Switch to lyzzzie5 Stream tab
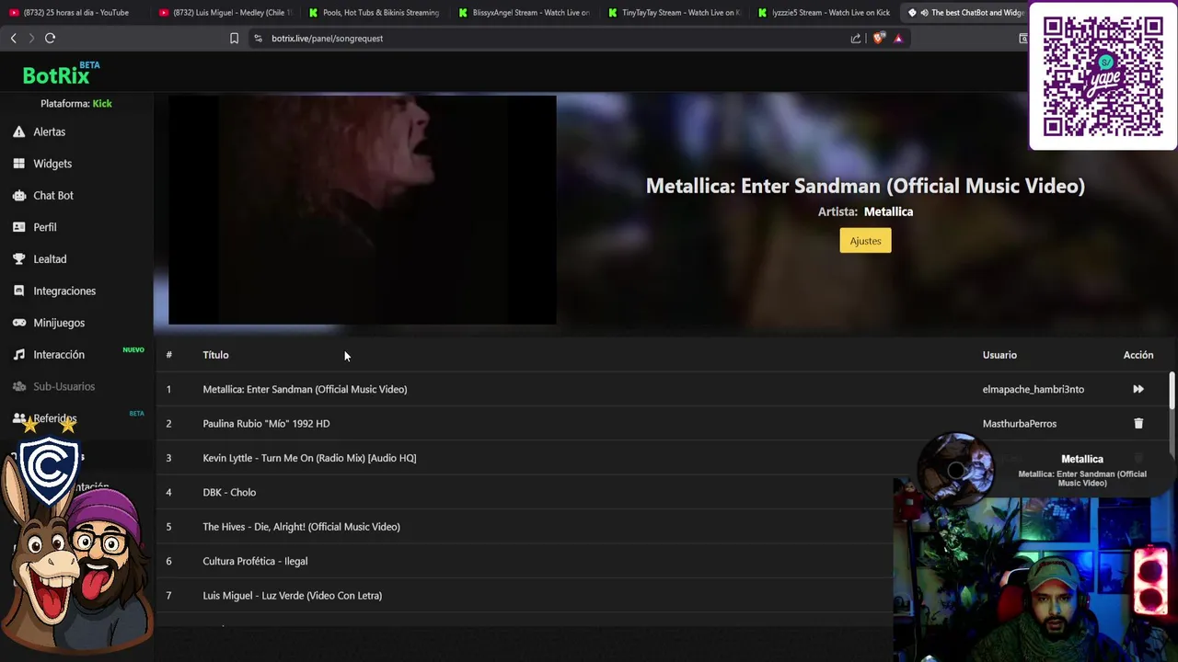This screenshot has width=1178, height=662. (x=824, y=13)
